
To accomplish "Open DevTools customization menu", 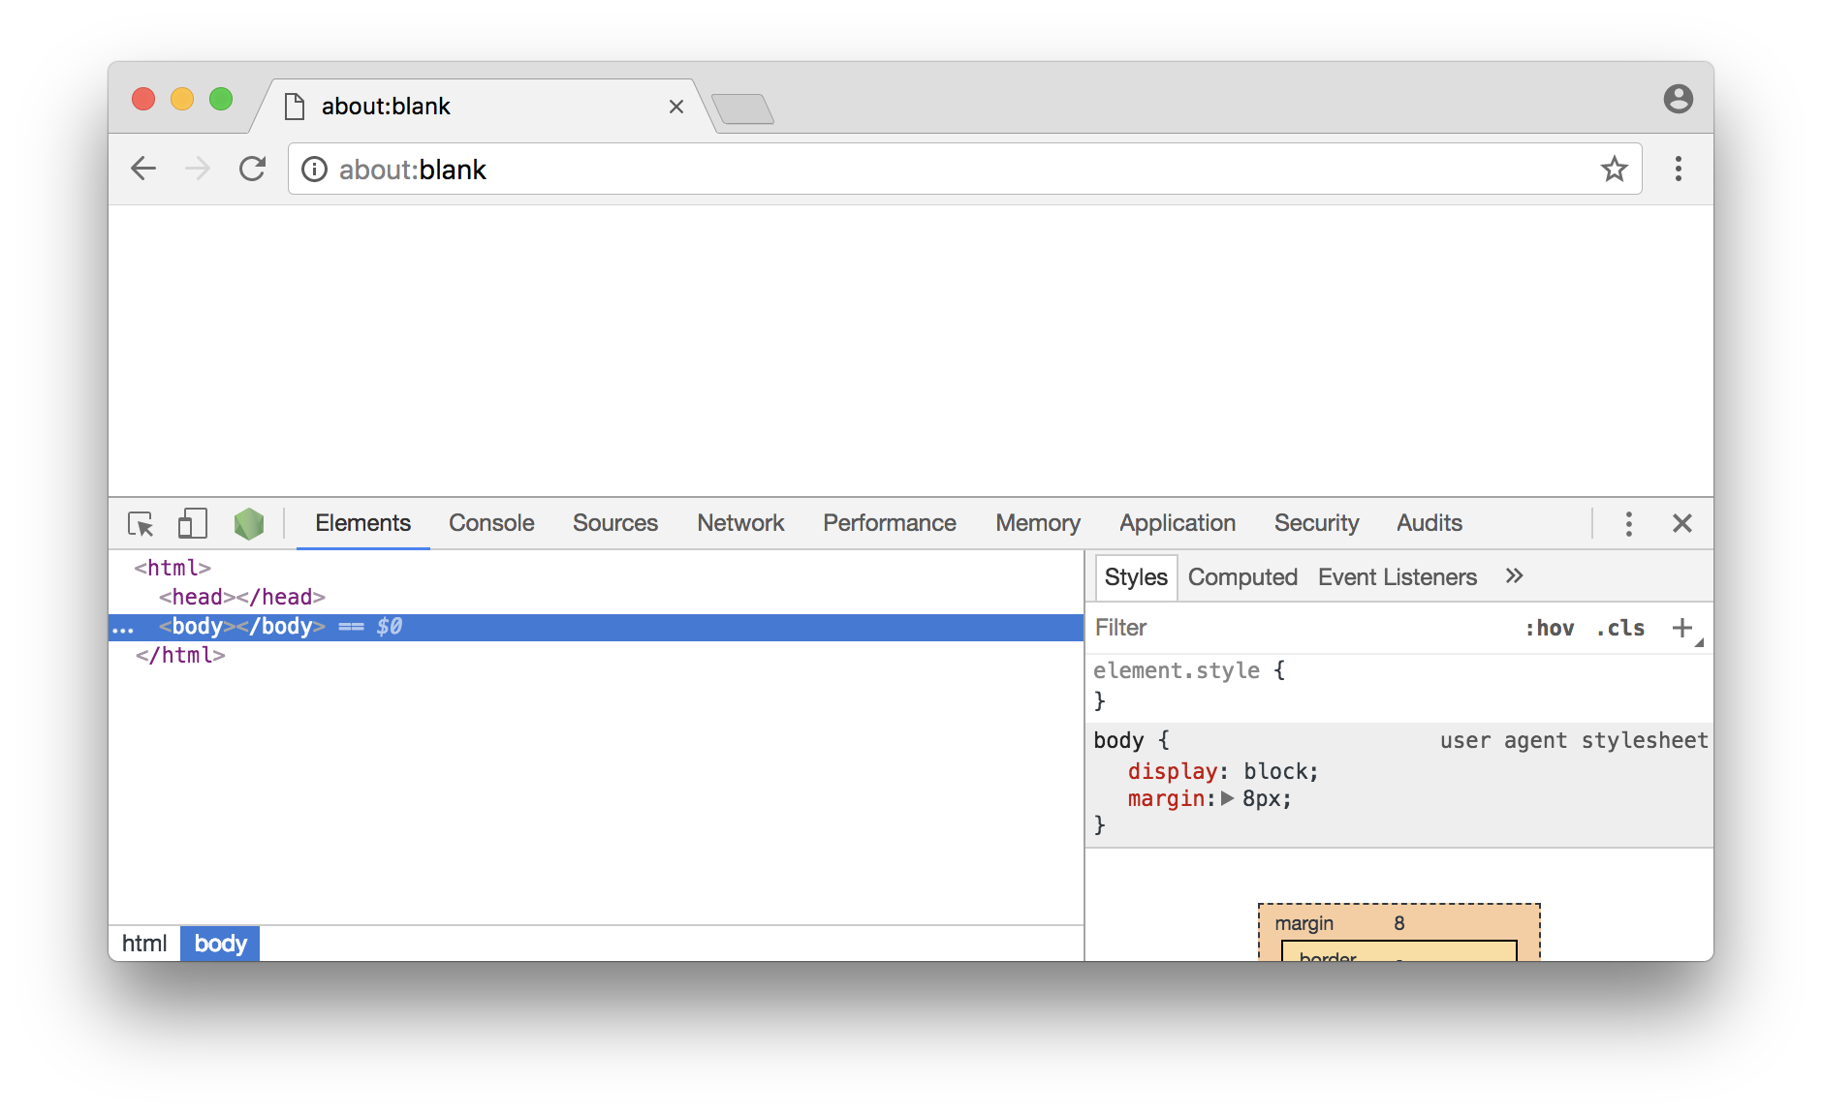I will click(x=1628, y=523).
